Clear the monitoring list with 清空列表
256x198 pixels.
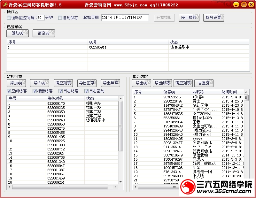(63, 83)
